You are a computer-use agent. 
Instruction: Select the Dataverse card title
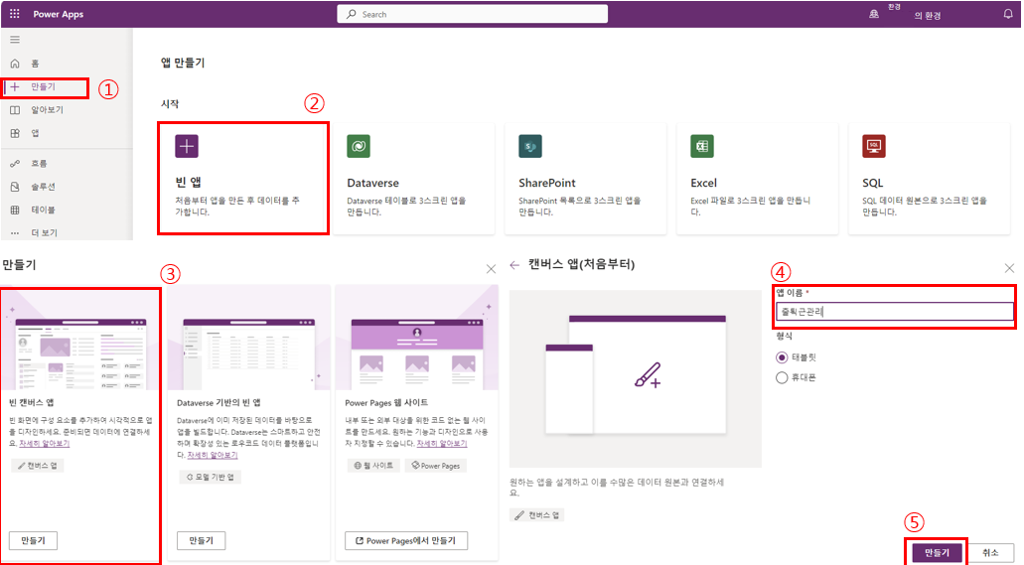coord(372,183)
